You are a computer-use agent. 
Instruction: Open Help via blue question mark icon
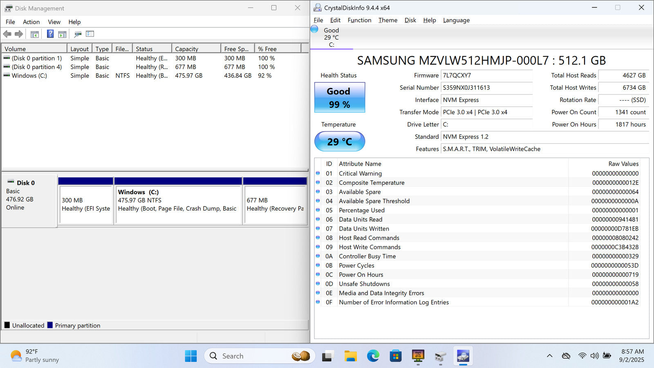pyautogui.click(x=50, y=34)
